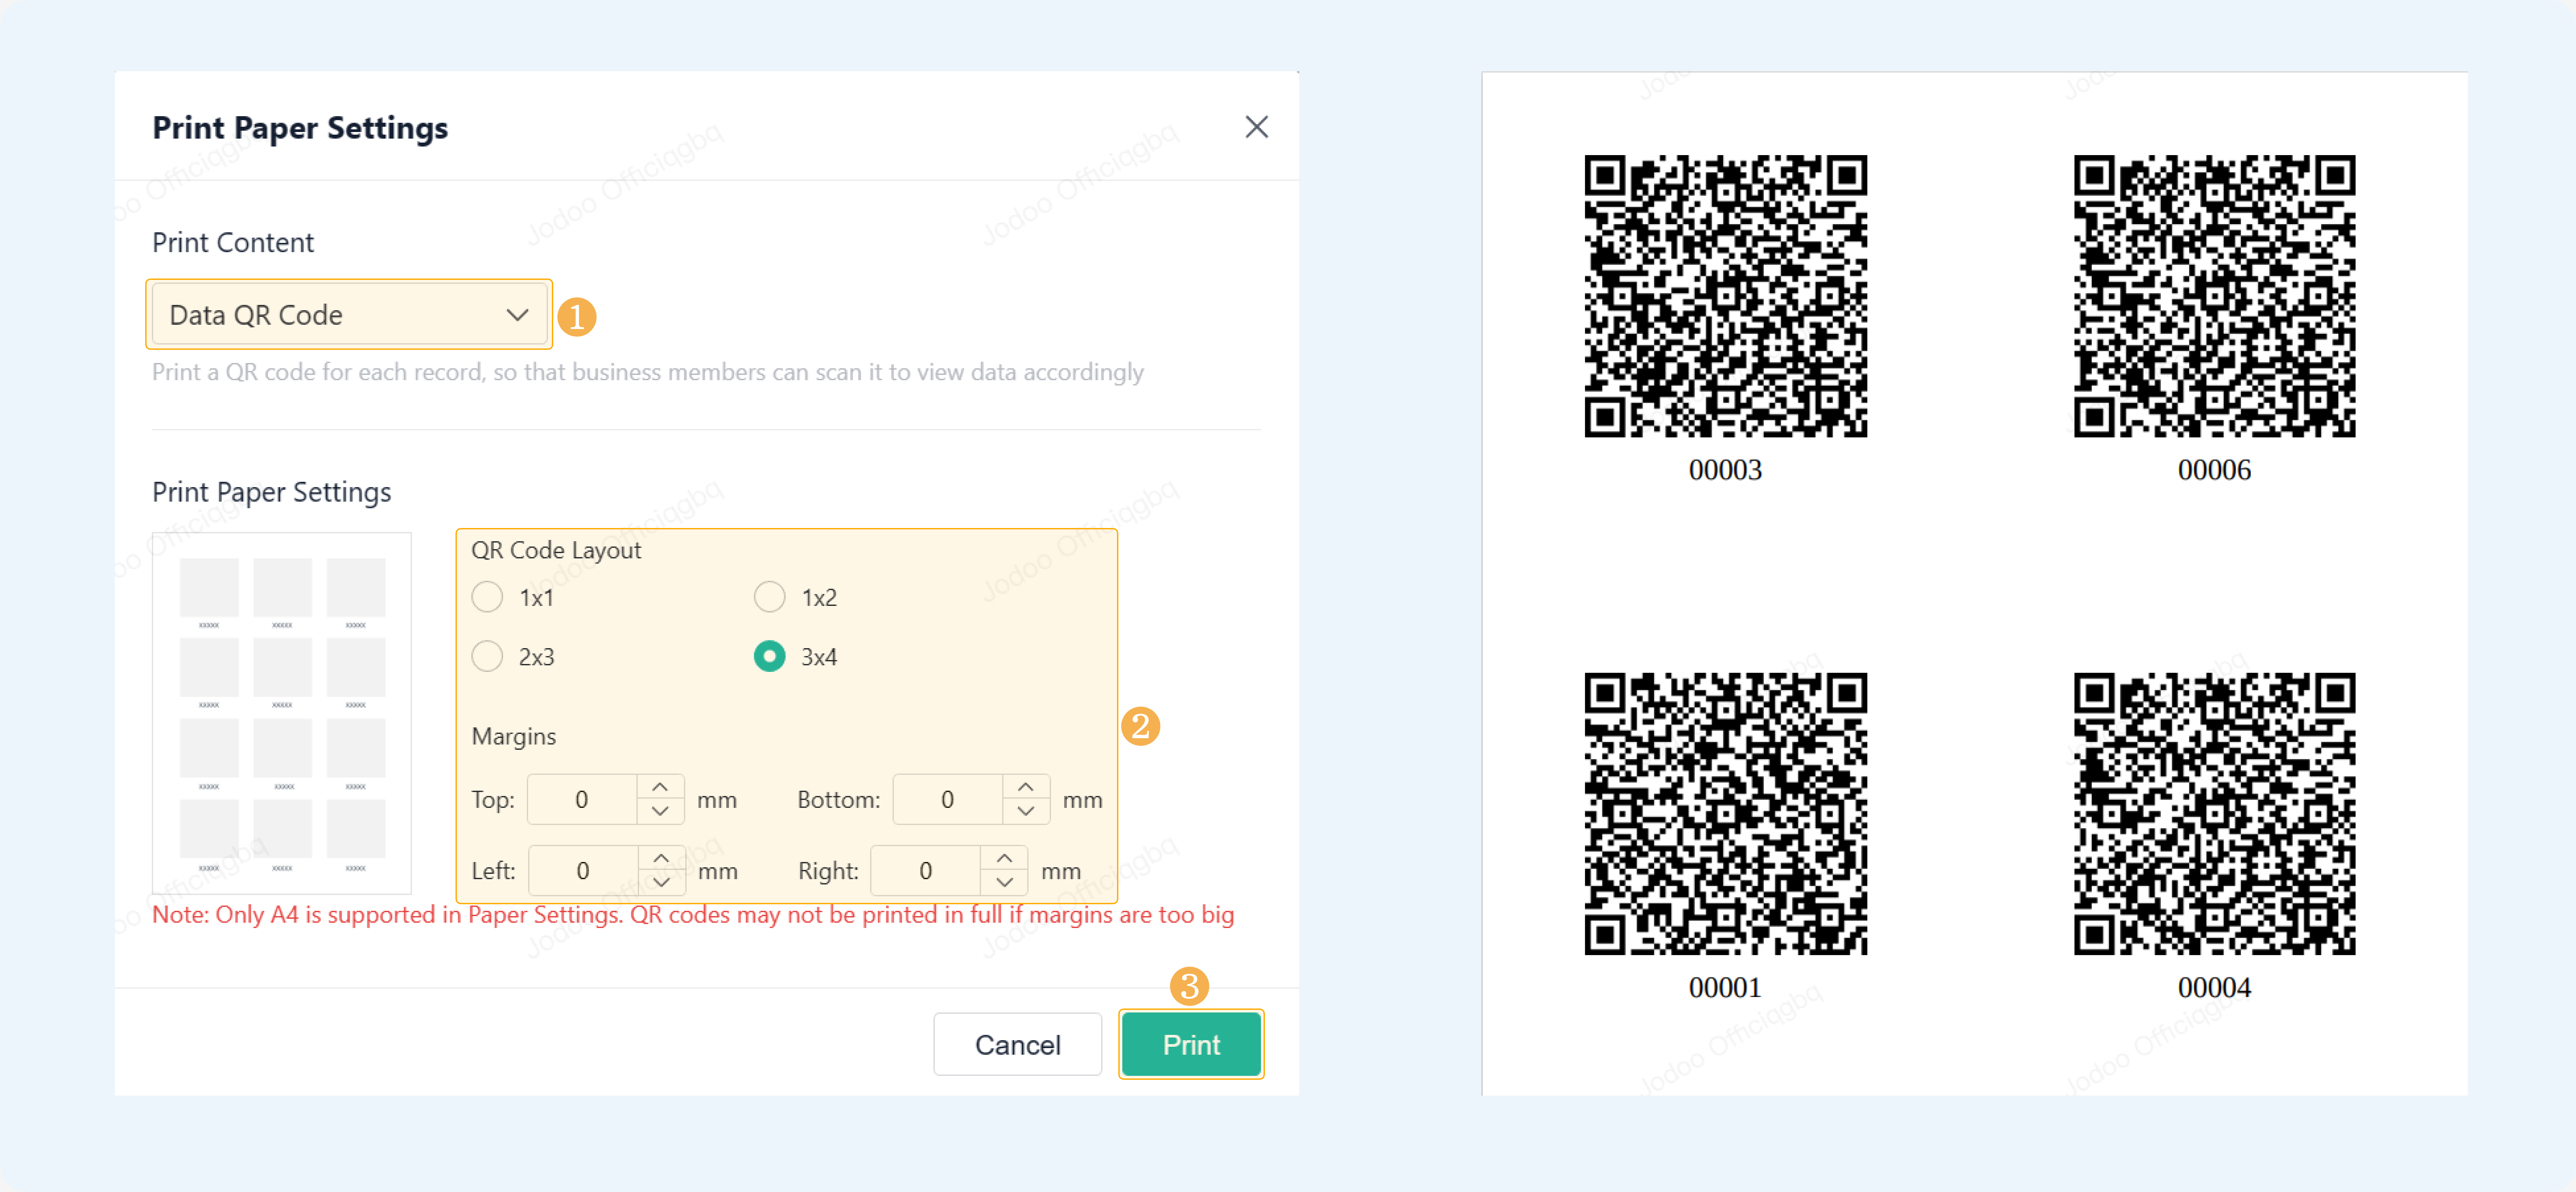The width and height of the screenshot is (2576, 1192).
Task: Open the Data QR Code dropdown
Action: tap(349, 315)
